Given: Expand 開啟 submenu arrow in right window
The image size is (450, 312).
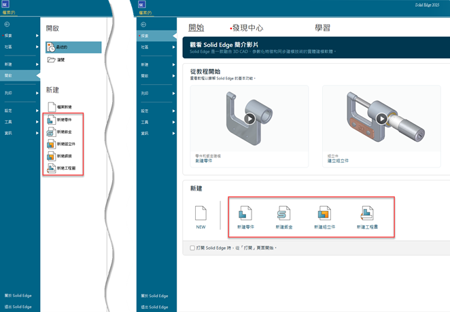Looking at the screenshot, I should click(x=173, y=76).
